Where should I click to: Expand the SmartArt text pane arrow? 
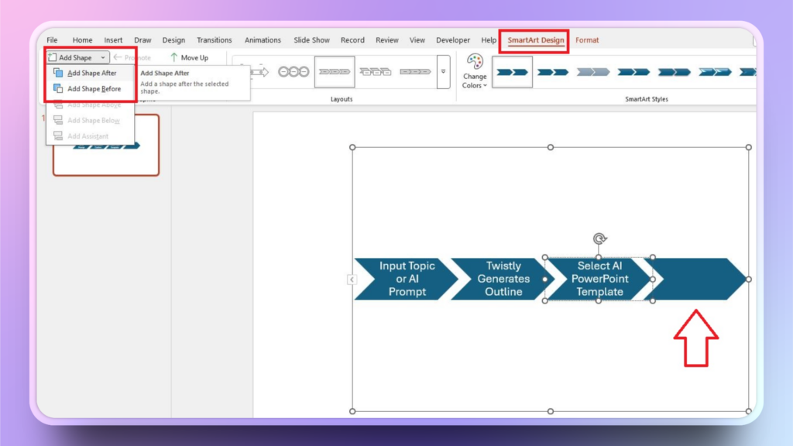[352, 279]
